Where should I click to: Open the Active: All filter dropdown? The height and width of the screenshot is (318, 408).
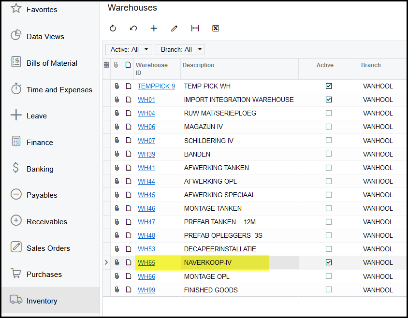tap(128, 49)
